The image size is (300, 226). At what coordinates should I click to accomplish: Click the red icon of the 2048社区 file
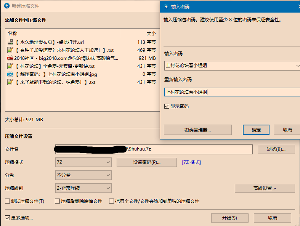point(10,58)
